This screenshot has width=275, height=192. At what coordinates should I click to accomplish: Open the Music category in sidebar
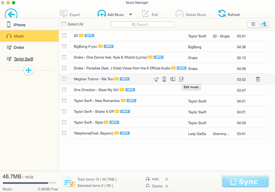[29, 36]
